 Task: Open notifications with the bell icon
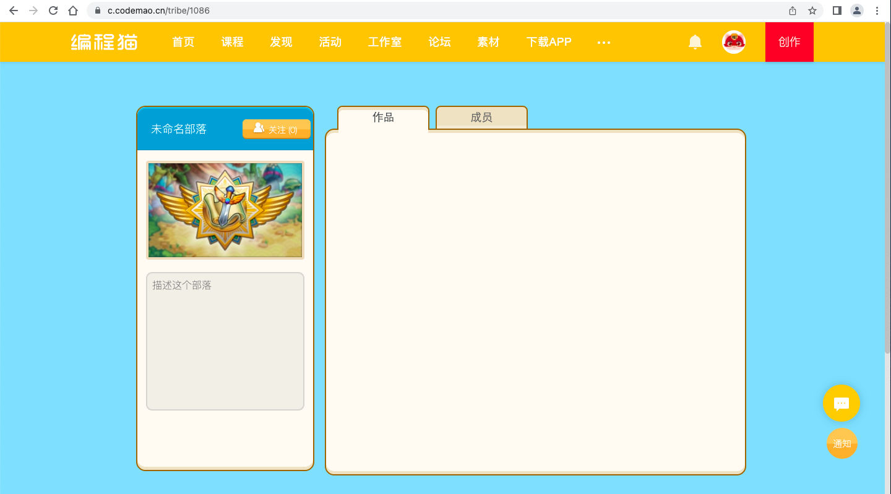tap(695, 42)
